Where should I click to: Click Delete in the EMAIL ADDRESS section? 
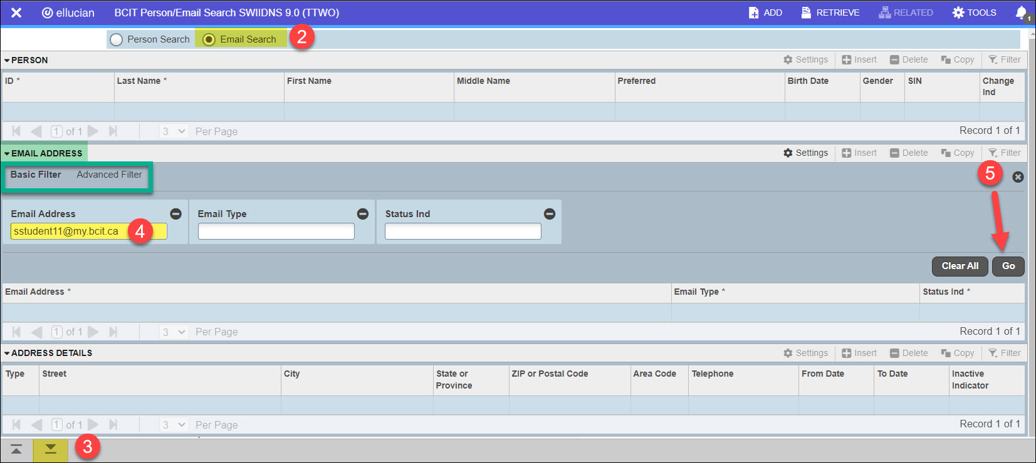pos(909,153)
